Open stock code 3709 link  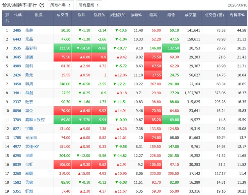[x=17, y=120]
